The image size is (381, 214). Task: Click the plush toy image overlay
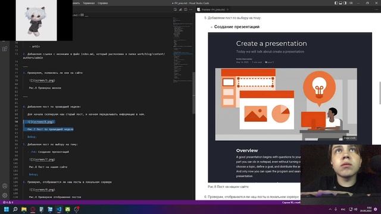(x=36, y=20)
